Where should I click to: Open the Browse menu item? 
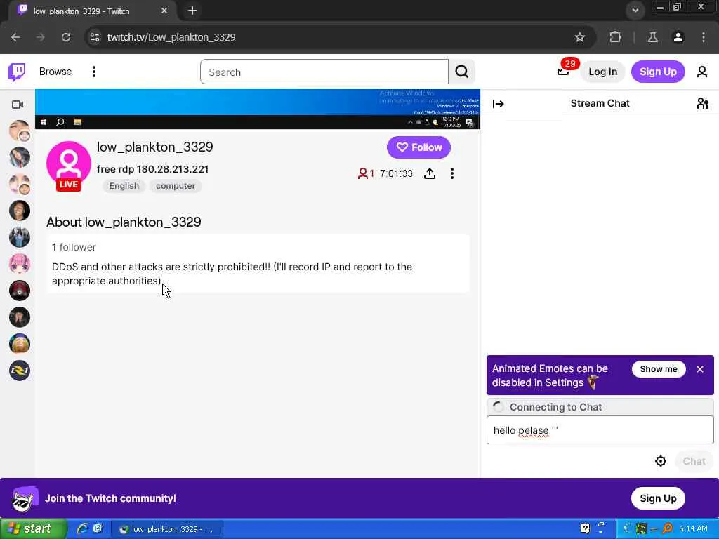pyautogui.click(x=55, y=72)
